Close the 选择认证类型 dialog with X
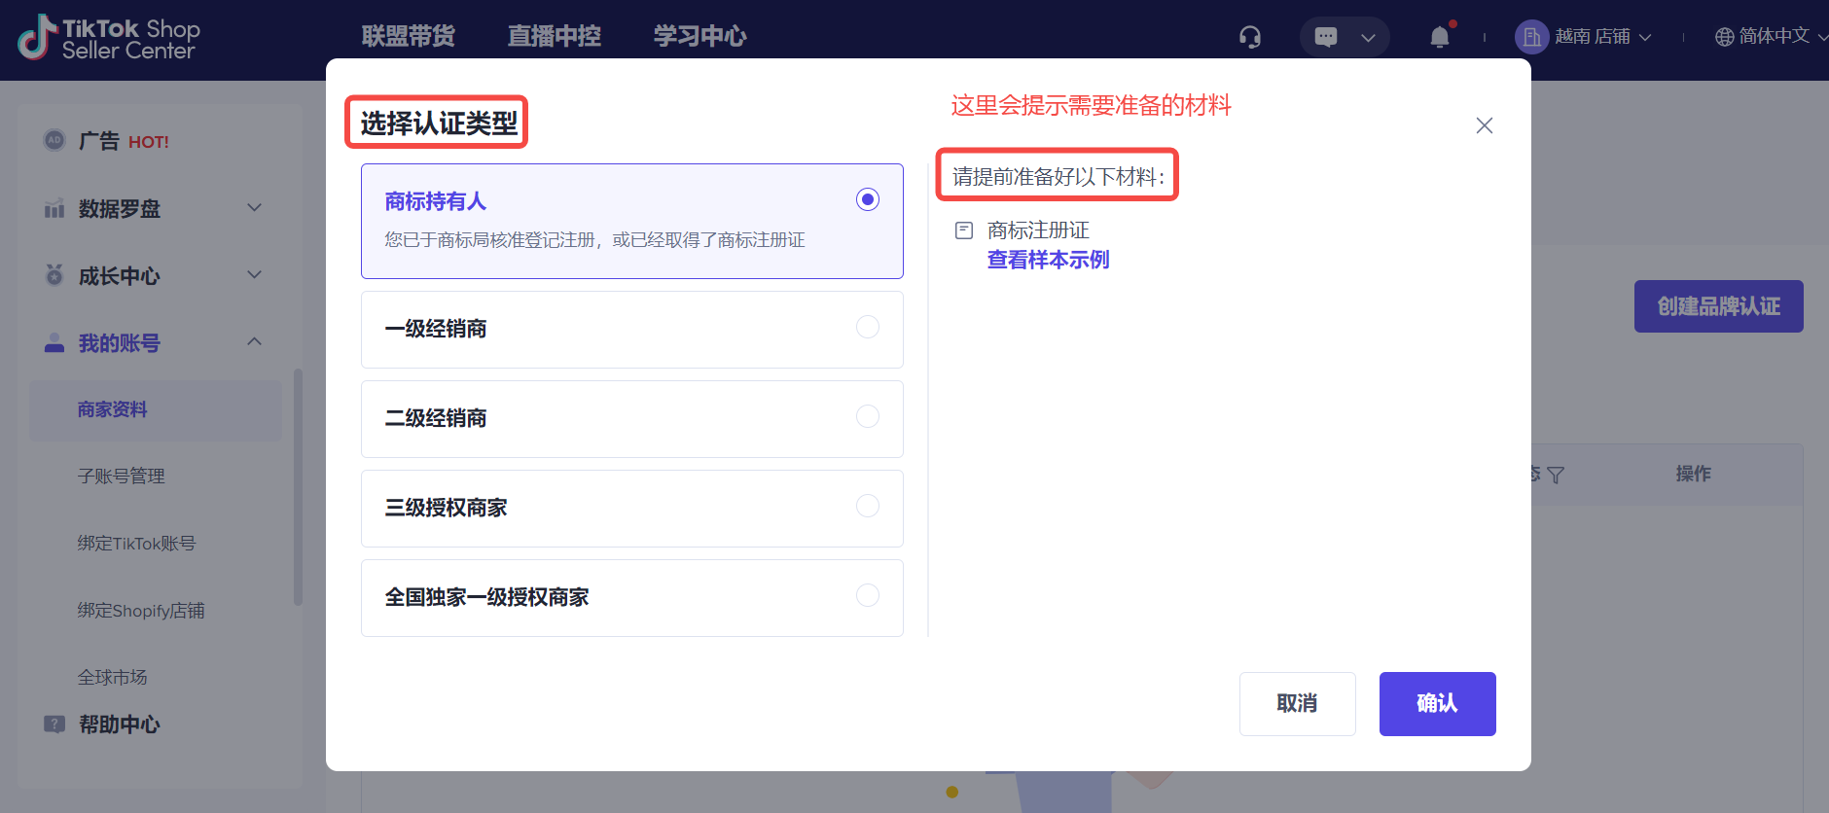1829x813 pixels. (x=1484, y=125)
